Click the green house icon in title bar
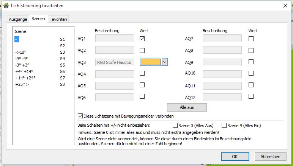 6,6
